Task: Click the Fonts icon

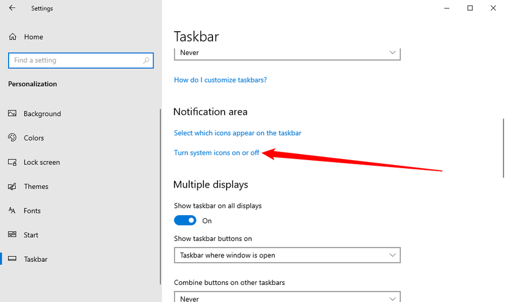Action: coord(12,210)
